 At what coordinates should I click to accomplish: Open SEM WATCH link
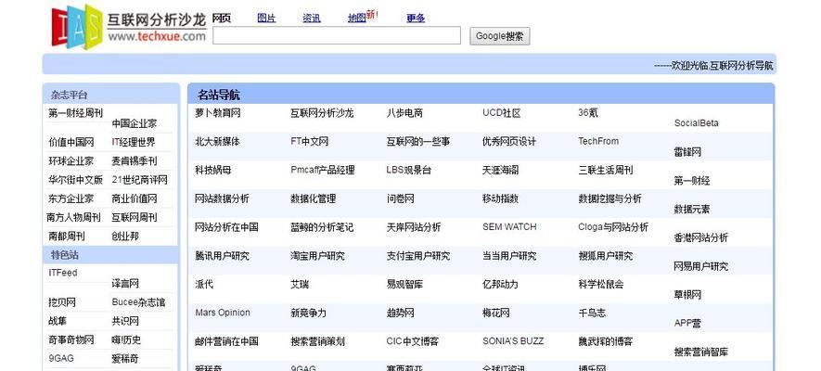(509, 227)
